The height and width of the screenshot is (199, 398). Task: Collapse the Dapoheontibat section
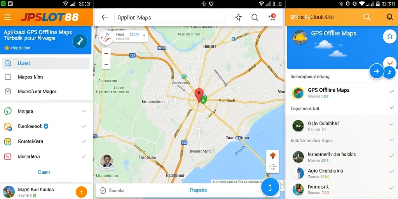pos(391,108)
